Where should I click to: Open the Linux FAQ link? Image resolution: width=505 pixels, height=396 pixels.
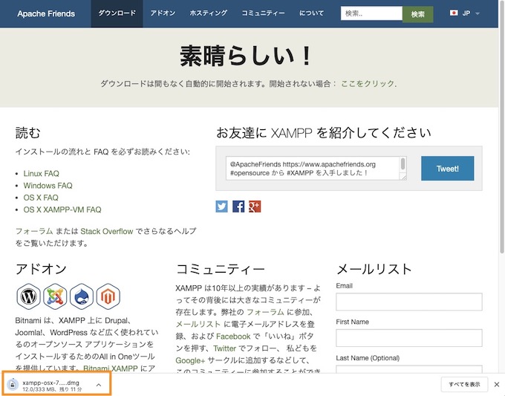[42, 174]
